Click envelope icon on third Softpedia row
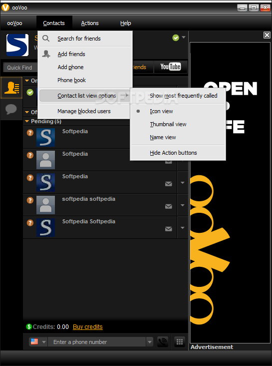This screenshot has width=272, height=366. tap(169, 184)
